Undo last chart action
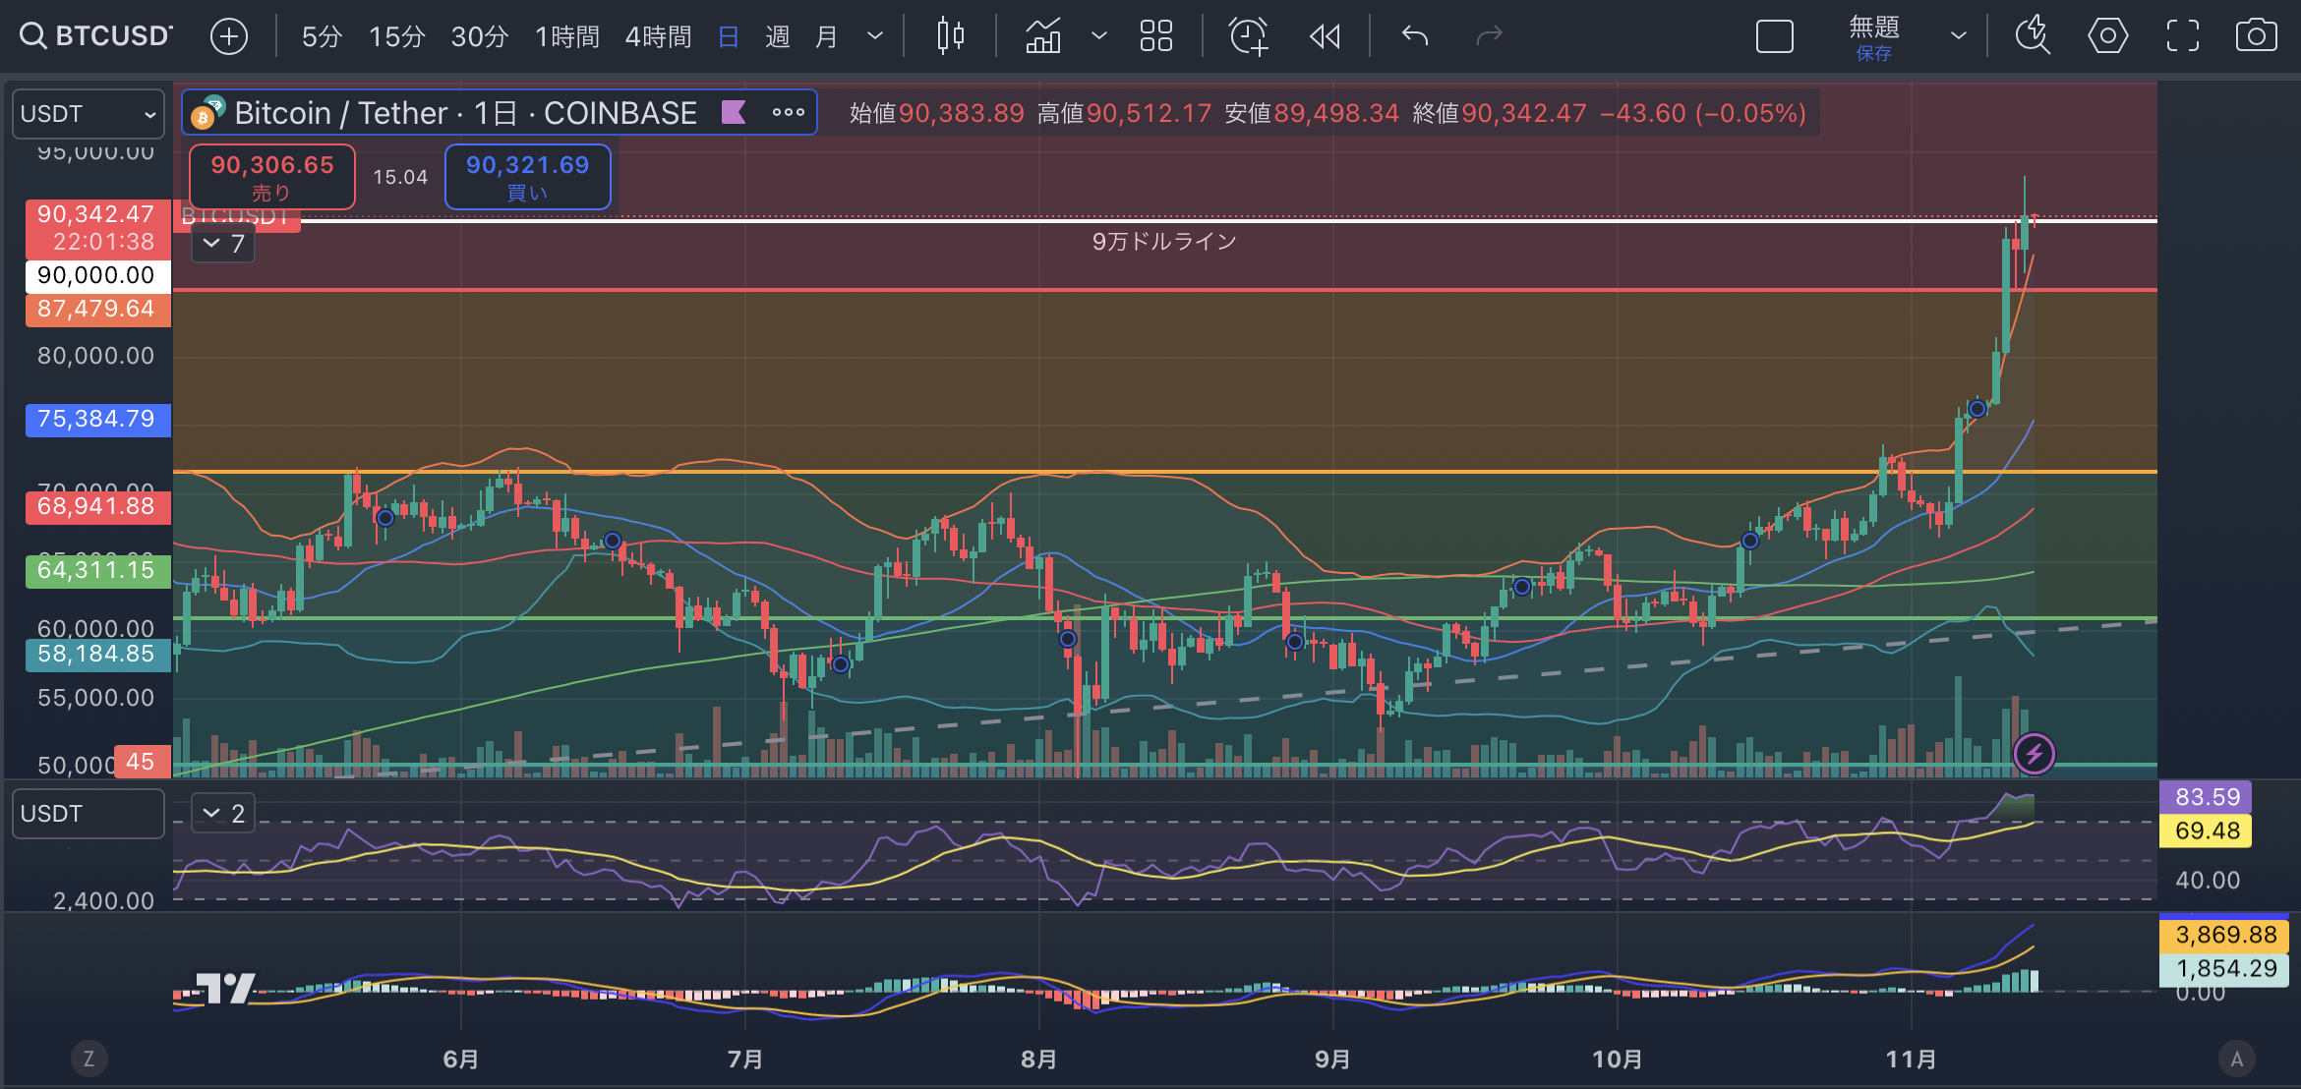2301x1089 pixels. coord(1414,37)
